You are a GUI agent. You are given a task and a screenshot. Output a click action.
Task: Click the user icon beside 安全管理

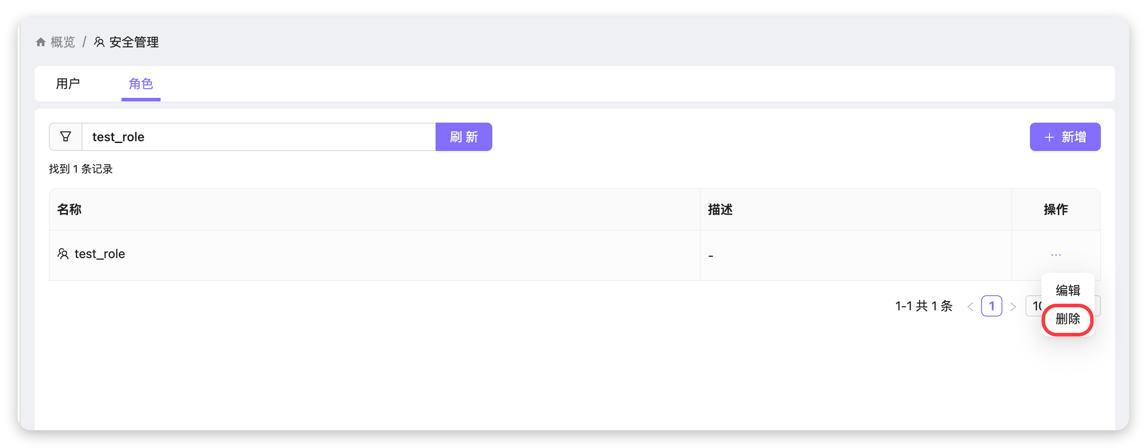pyautogui.click(x=99, y=42)
